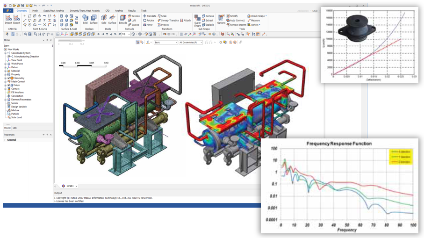Screen dimensions: 424x238
Task: Open the Style menu
Action: [x=315, y=11]
